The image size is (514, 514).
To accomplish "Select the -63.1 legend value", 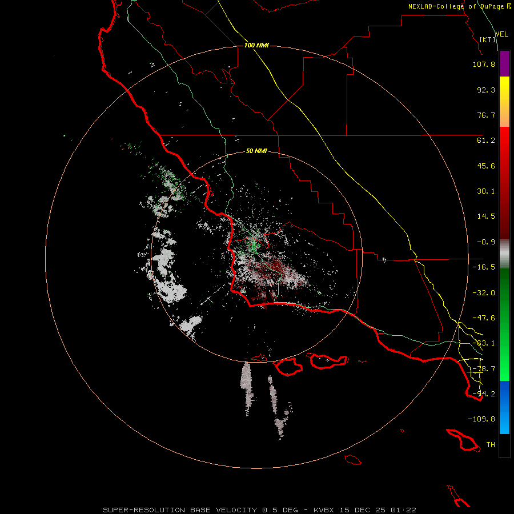I will [484, 343].
